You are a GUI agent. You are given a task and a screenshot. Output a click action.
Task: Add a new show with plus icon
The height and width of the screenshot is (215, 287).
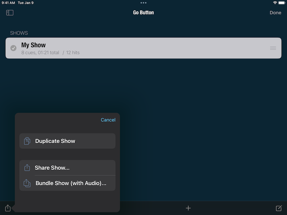(x=188, y=208)
